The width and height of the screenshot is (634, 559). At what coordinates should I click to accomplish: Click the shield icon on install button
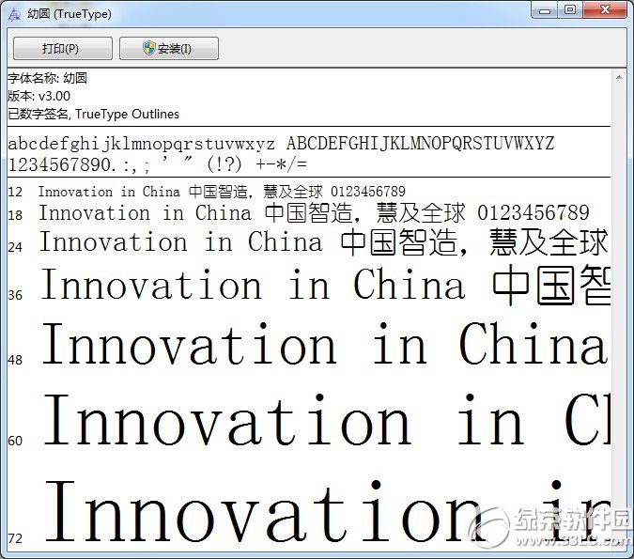[x=149, y=48]
